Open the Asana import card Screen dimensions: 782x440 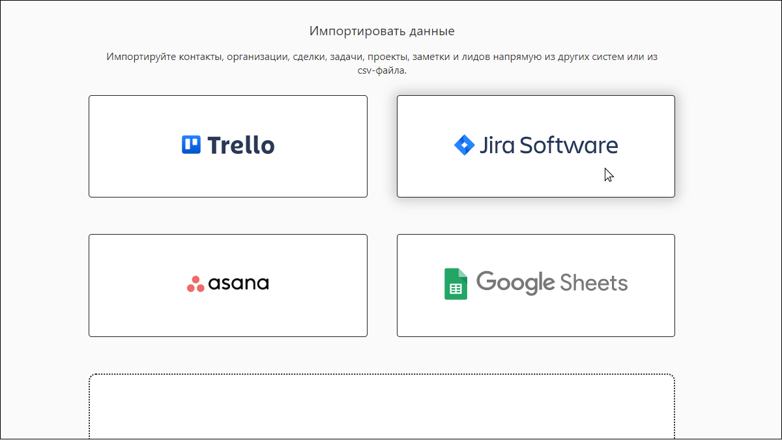tap(227, 285)
